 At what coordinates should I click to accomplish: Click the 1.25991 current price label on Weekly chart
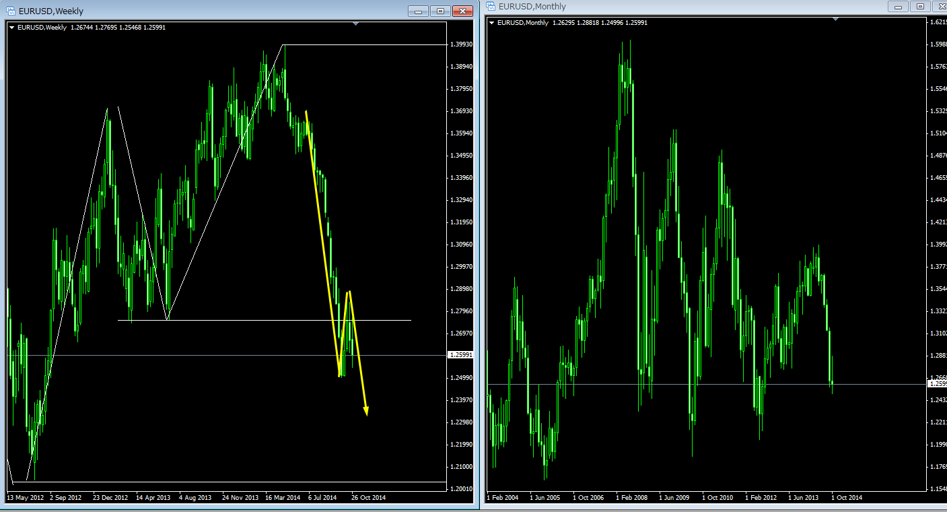[460, 355]
